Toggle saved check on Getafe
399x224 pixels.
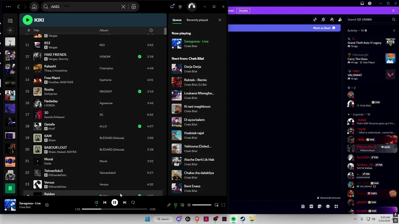coord(140,126)
